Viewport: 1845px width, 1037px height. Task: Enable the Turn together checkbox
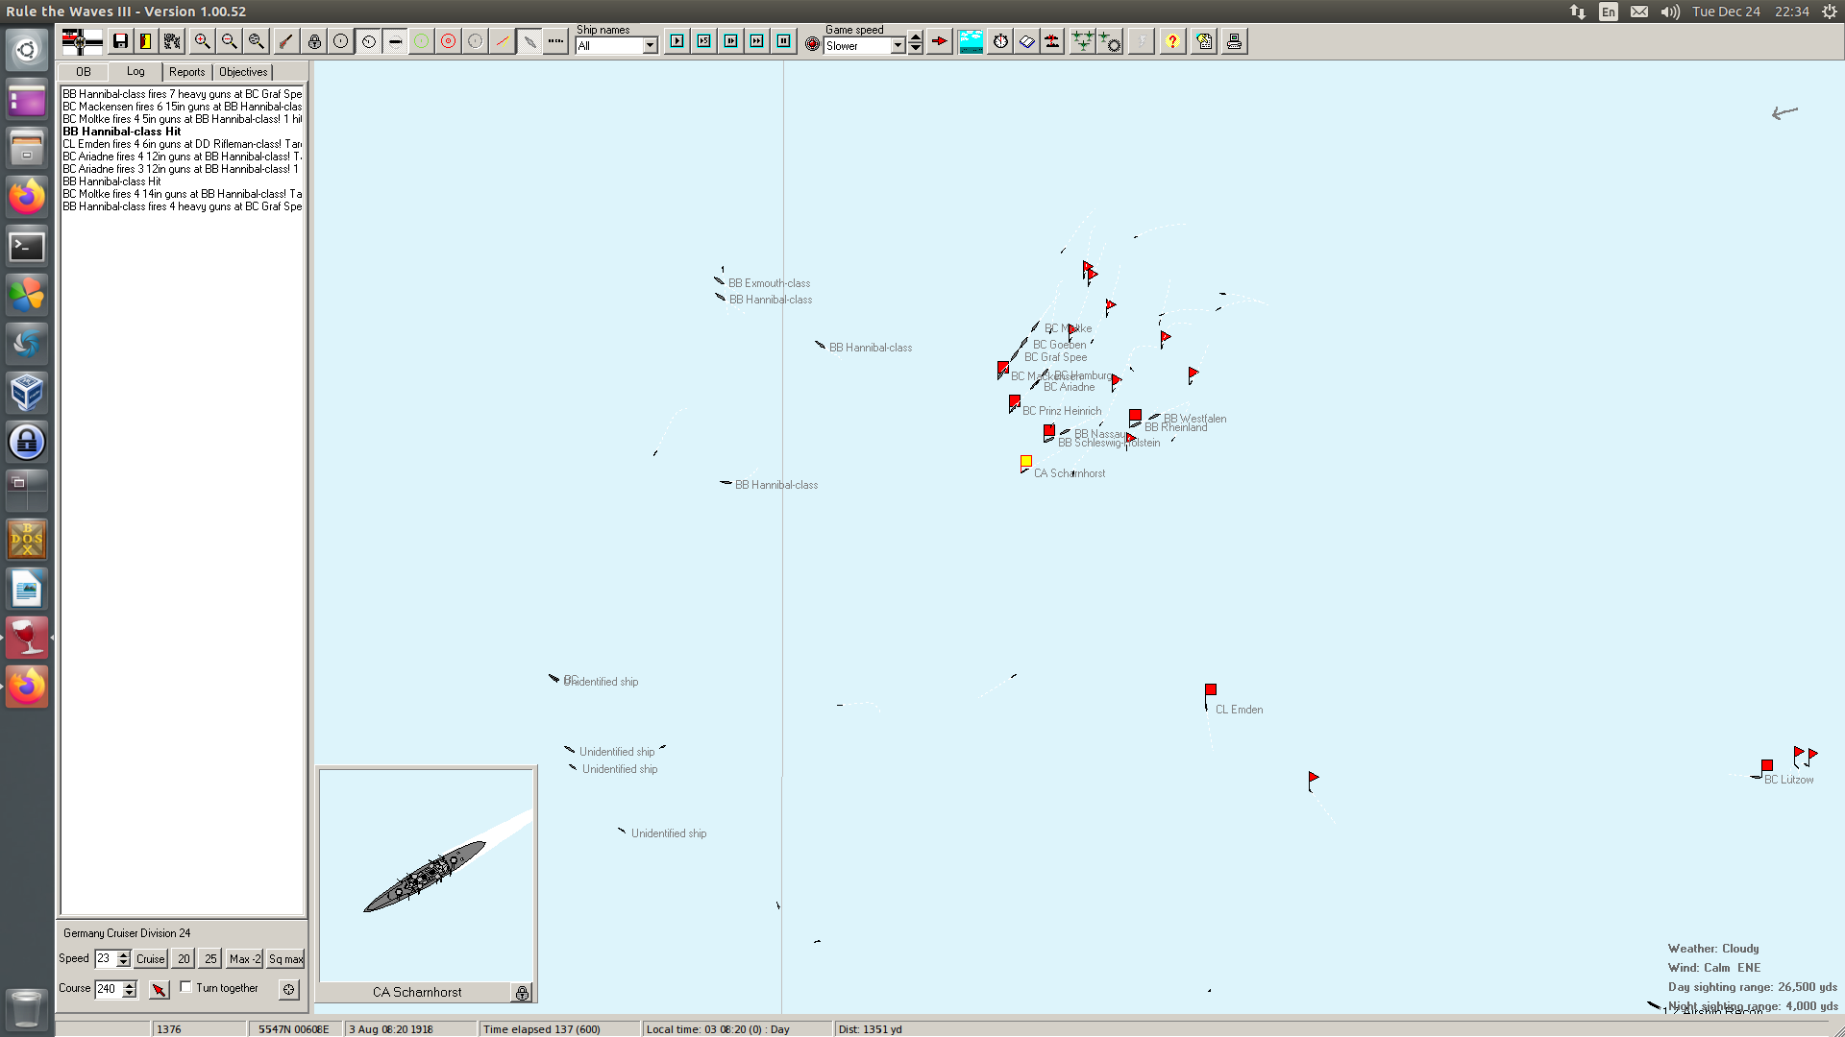pos(186,987)
